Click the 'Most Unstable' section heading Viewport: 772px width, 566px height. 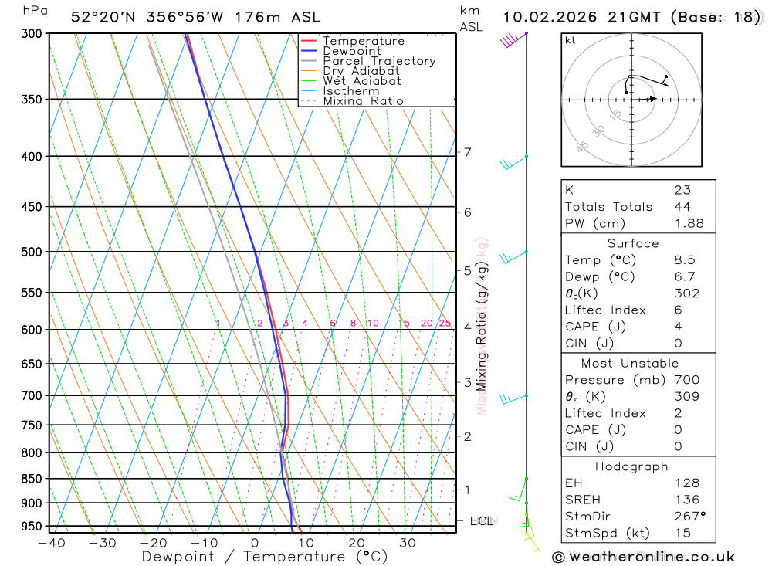(630, 364)
